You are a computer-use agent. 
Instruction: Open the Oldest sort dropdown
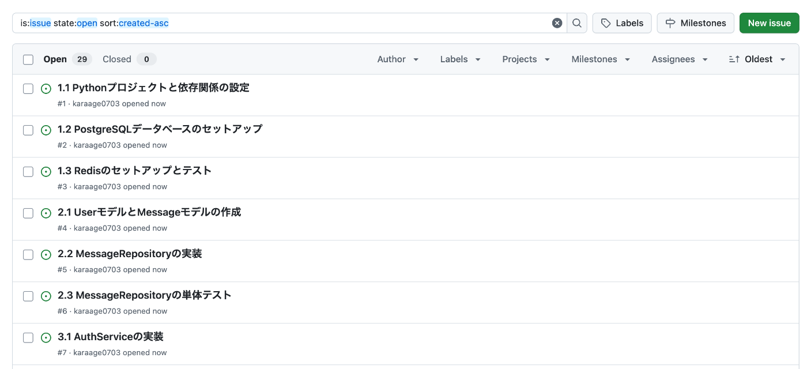tap(757, 59)
